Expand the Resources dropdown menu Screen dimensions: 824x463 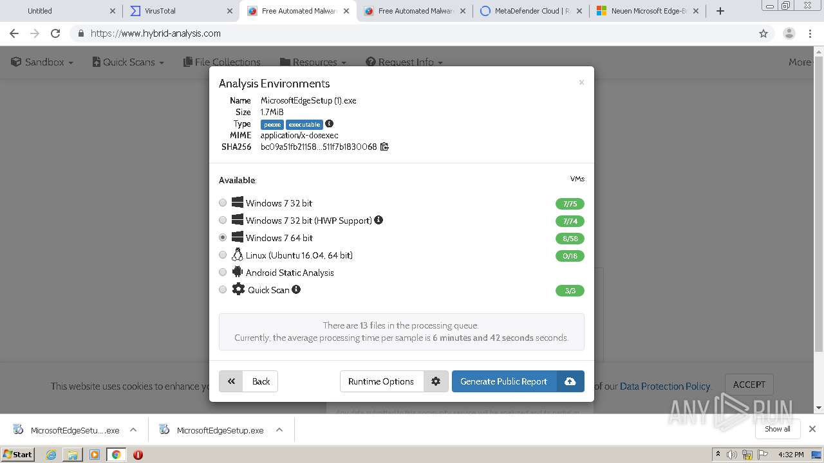tap(314, 62)
